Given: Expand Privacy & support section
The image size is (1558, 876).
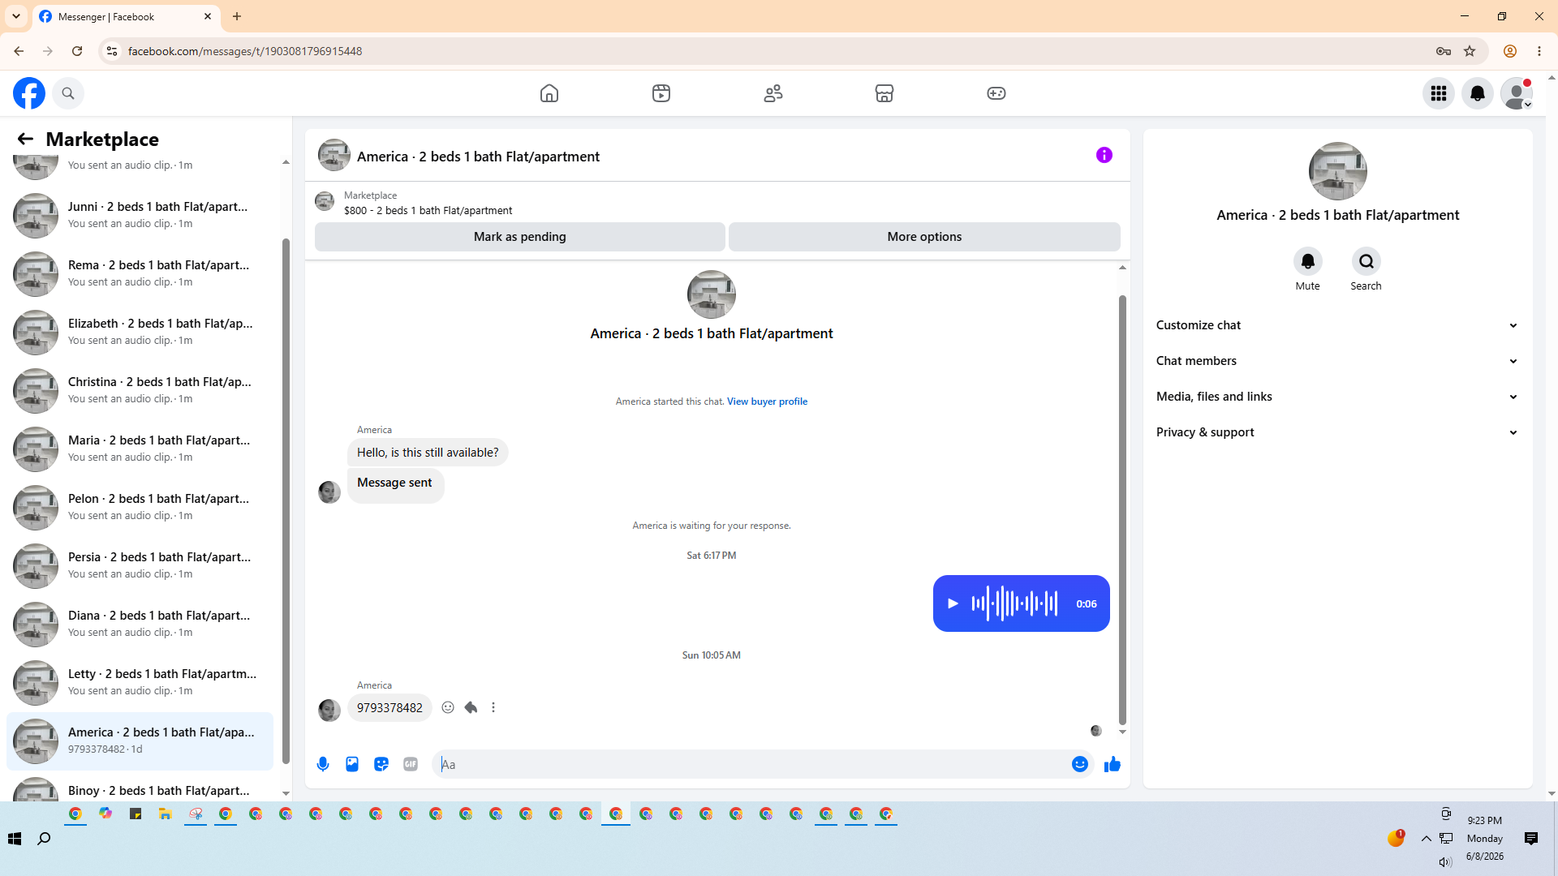Looking at the screenshot, I should point(1338,432).
